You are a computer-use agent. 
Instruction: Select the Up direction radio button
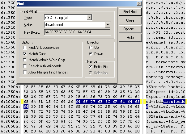[91, 48]
